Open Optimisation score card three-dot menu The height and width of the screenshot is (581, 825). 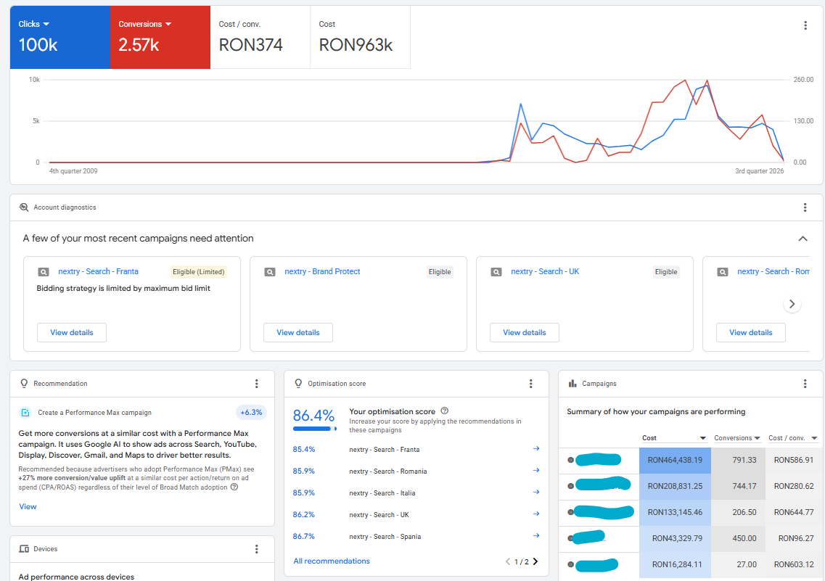click(531, 383)
